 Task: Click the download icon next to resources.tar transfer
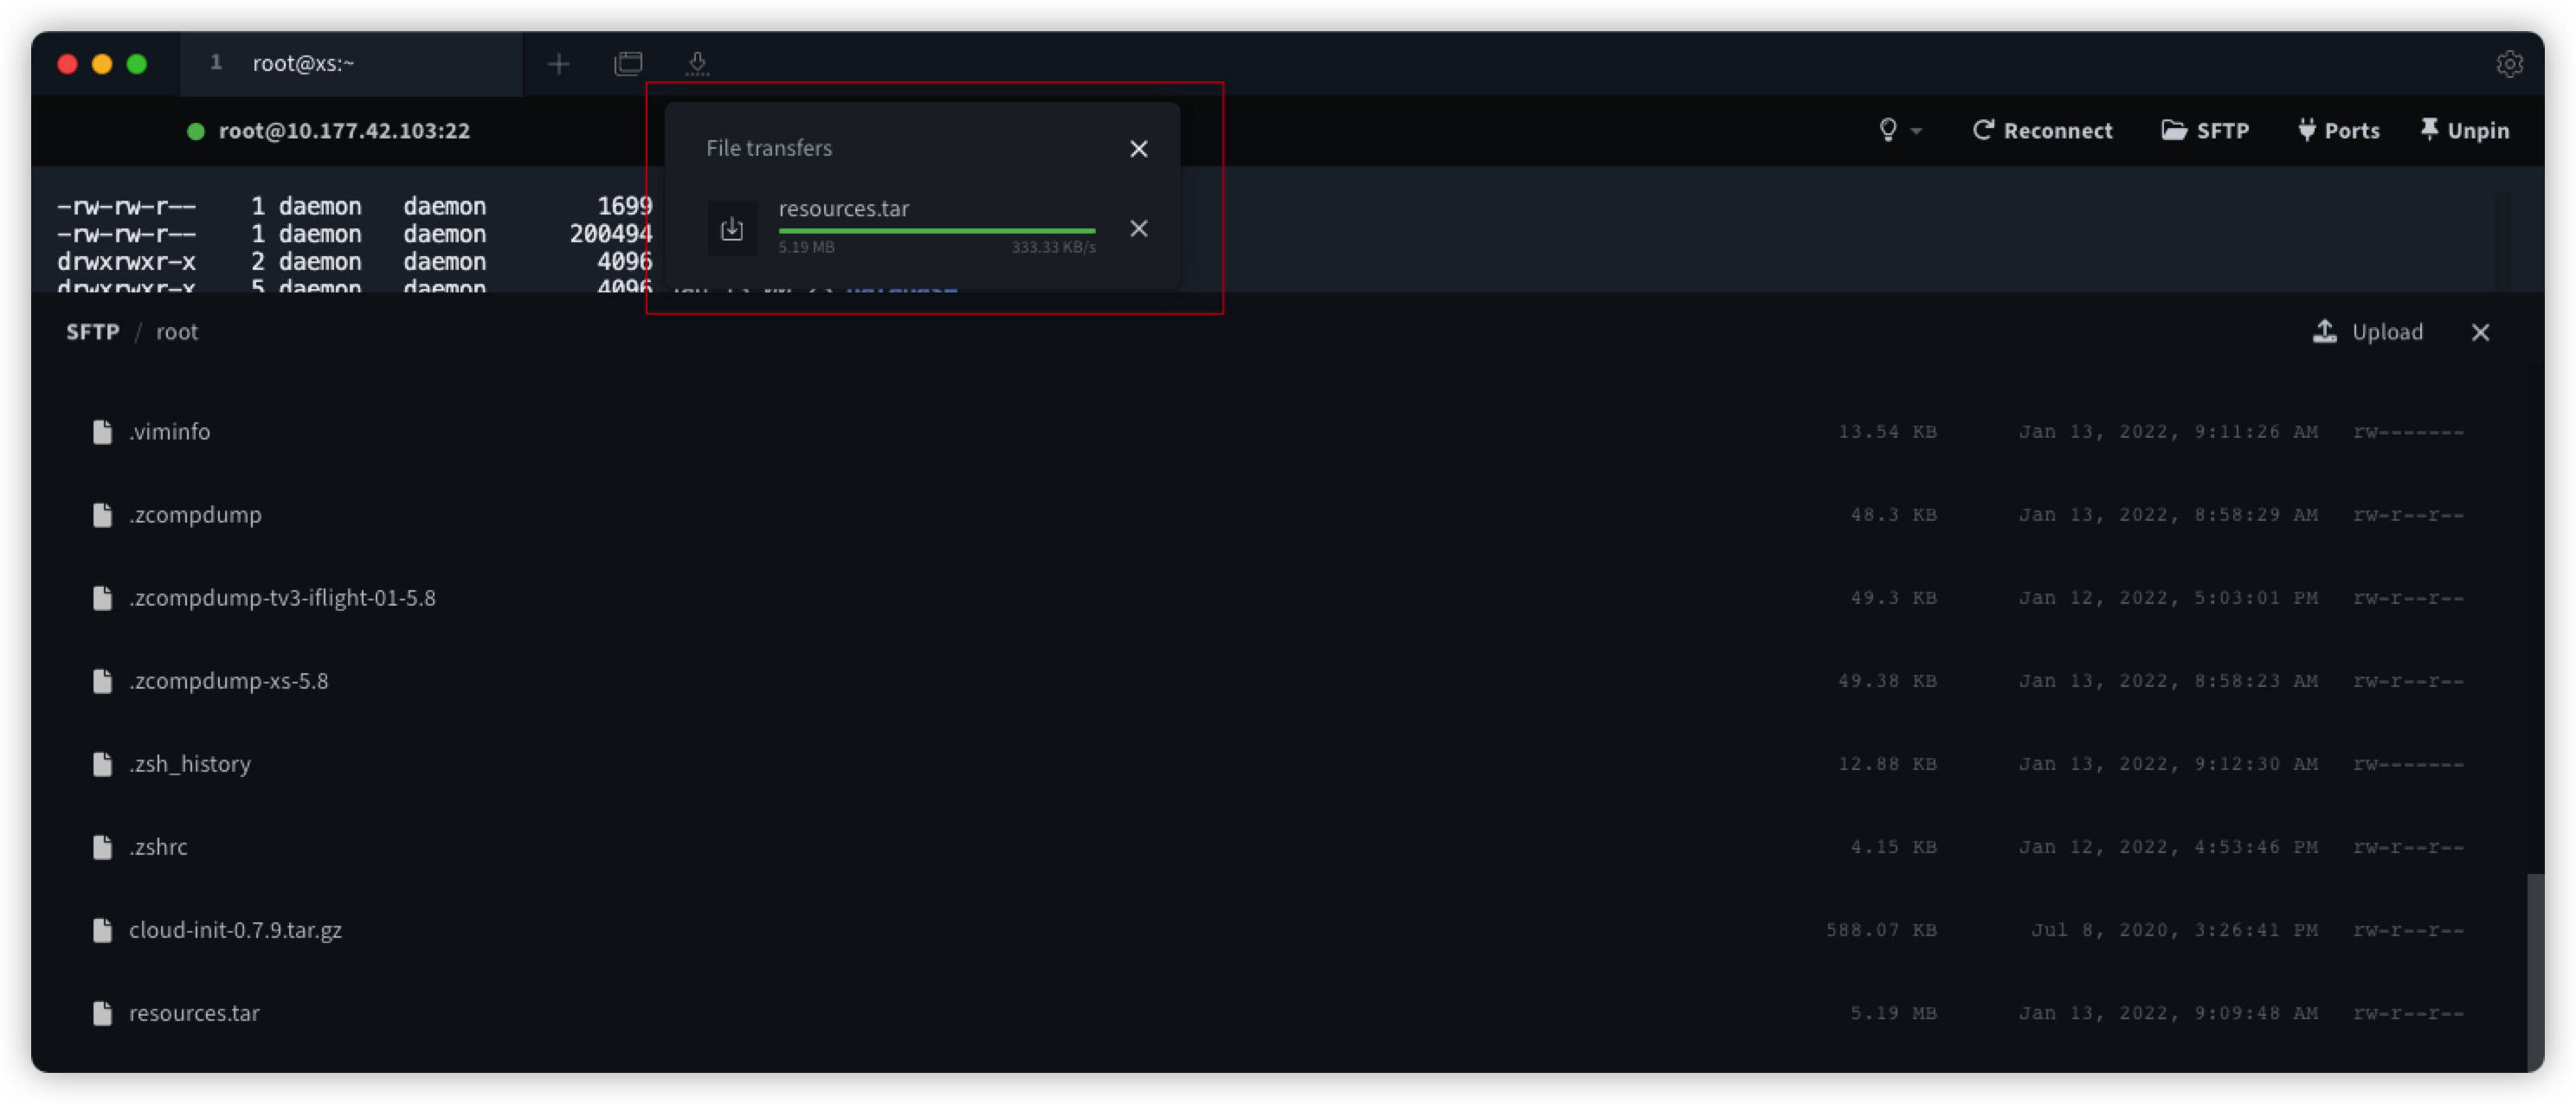(x=733, y=228)
